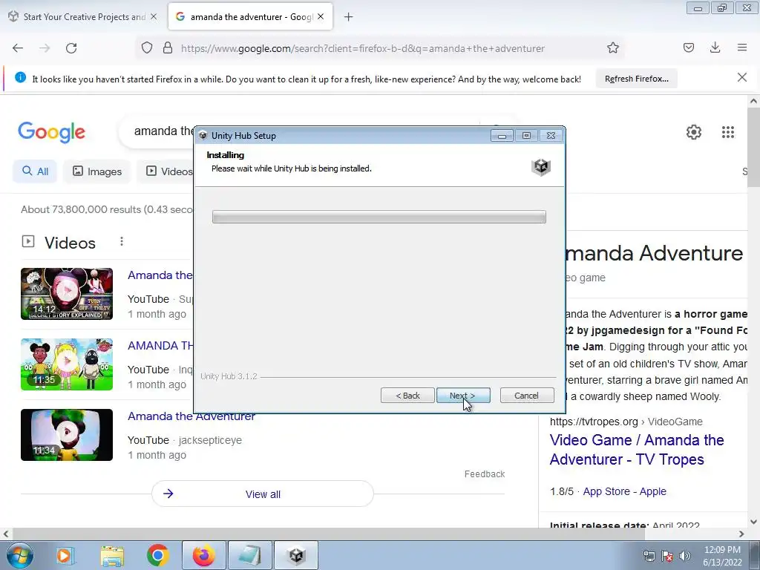Open a new tab with plus icon
The image size is (760, 570).
pyautogui.click(x=349, y=17)
